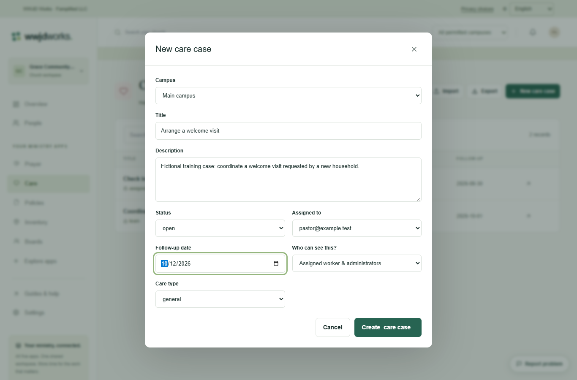This screenshot has height=380, width=577.
Task: Focus the Description text area
Action: pyautogui.click(x=288, y=179)
